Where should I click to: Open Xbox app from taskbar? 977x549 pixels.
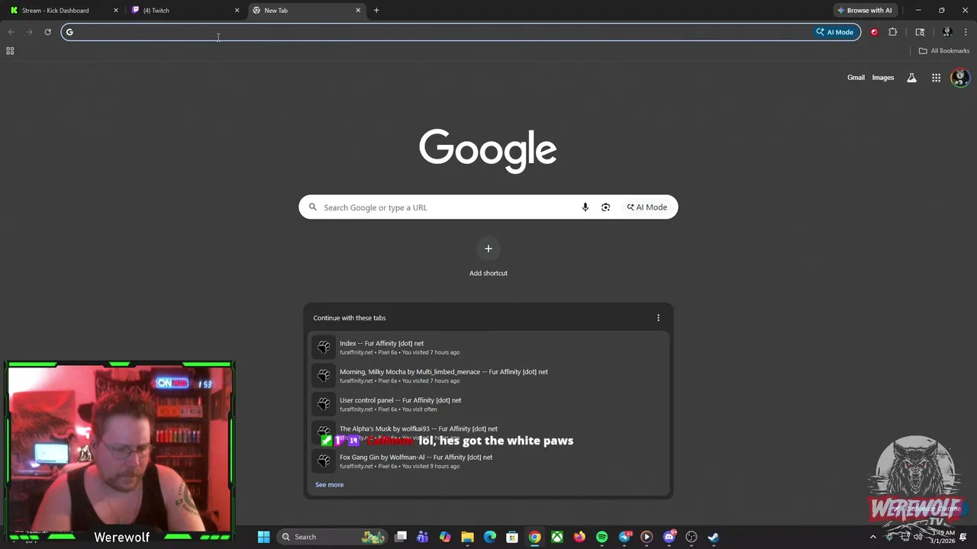[x=557, y=537]
